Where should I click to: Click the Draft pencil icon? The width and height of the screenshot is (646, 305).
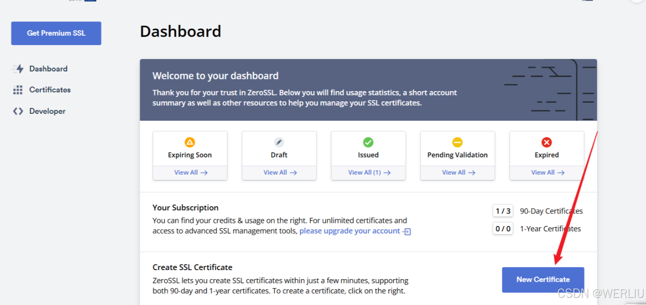279,142
